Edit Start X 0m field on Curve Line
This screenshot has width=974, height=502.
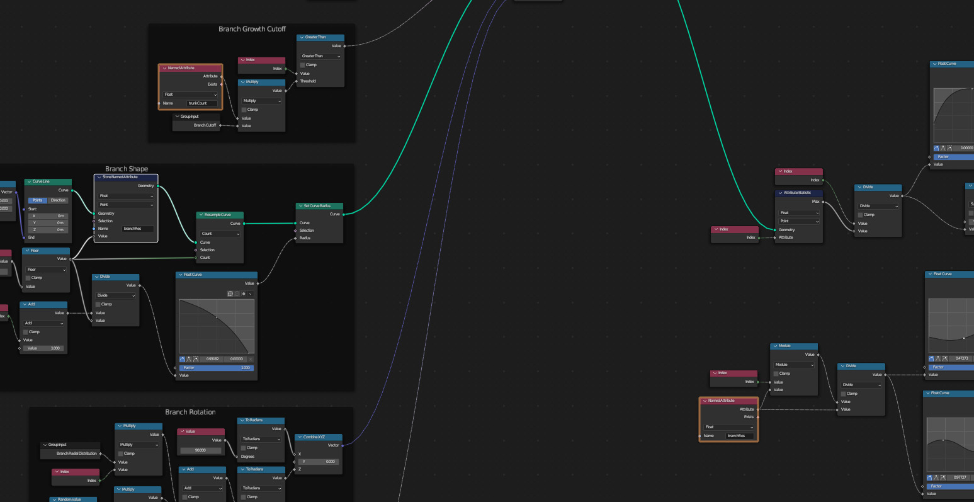coord(48,215)
